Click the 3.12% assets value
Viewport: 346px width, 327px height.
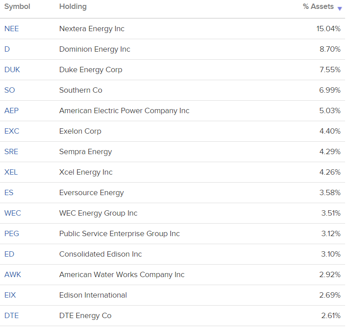click(331, 233)
